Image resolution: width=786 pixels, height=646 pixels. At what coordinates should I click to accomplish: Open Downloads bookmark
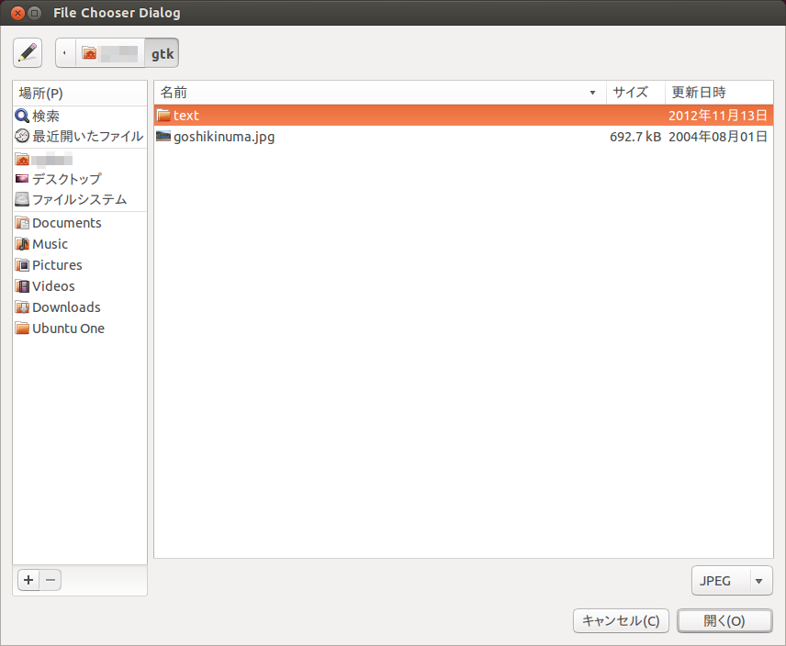(66, 307)
